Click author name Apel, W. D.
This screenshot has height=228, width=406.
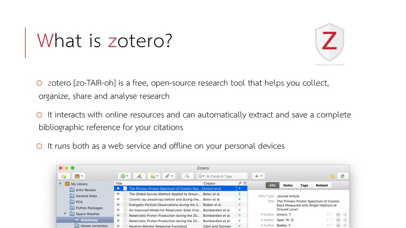pyautogui.click(x=285, y=220)
